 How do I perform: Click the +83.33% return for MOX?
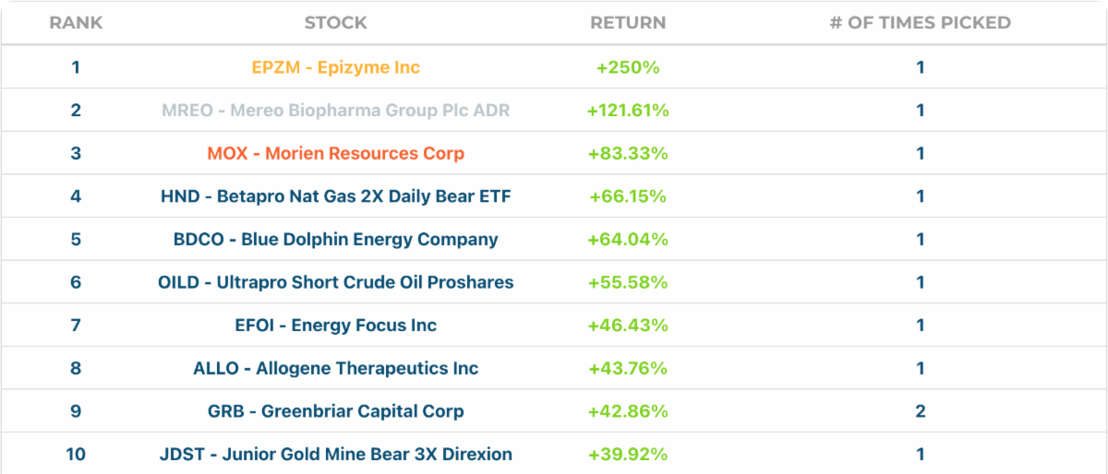coord(628,153)
